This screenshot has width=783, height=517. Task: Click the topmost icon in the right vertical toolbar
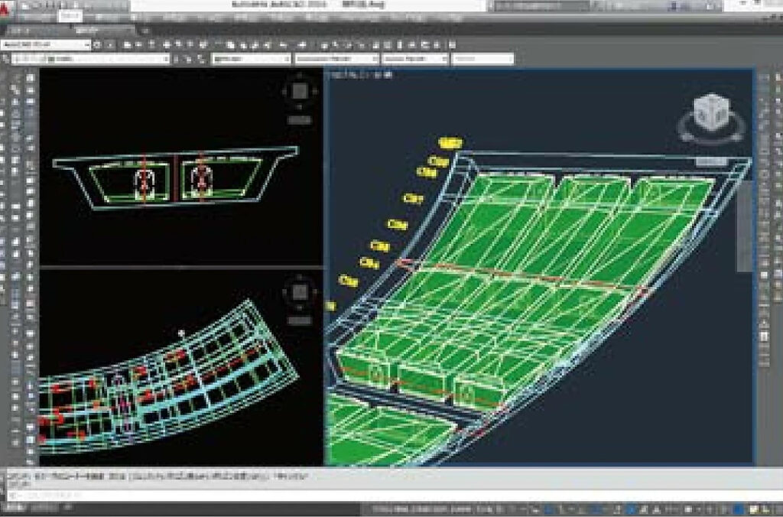pyautogui.click(x=763, y=76)
